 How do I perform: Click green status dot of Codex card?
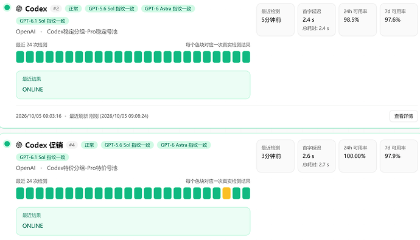pyautogui.click(x=7, y=7)
